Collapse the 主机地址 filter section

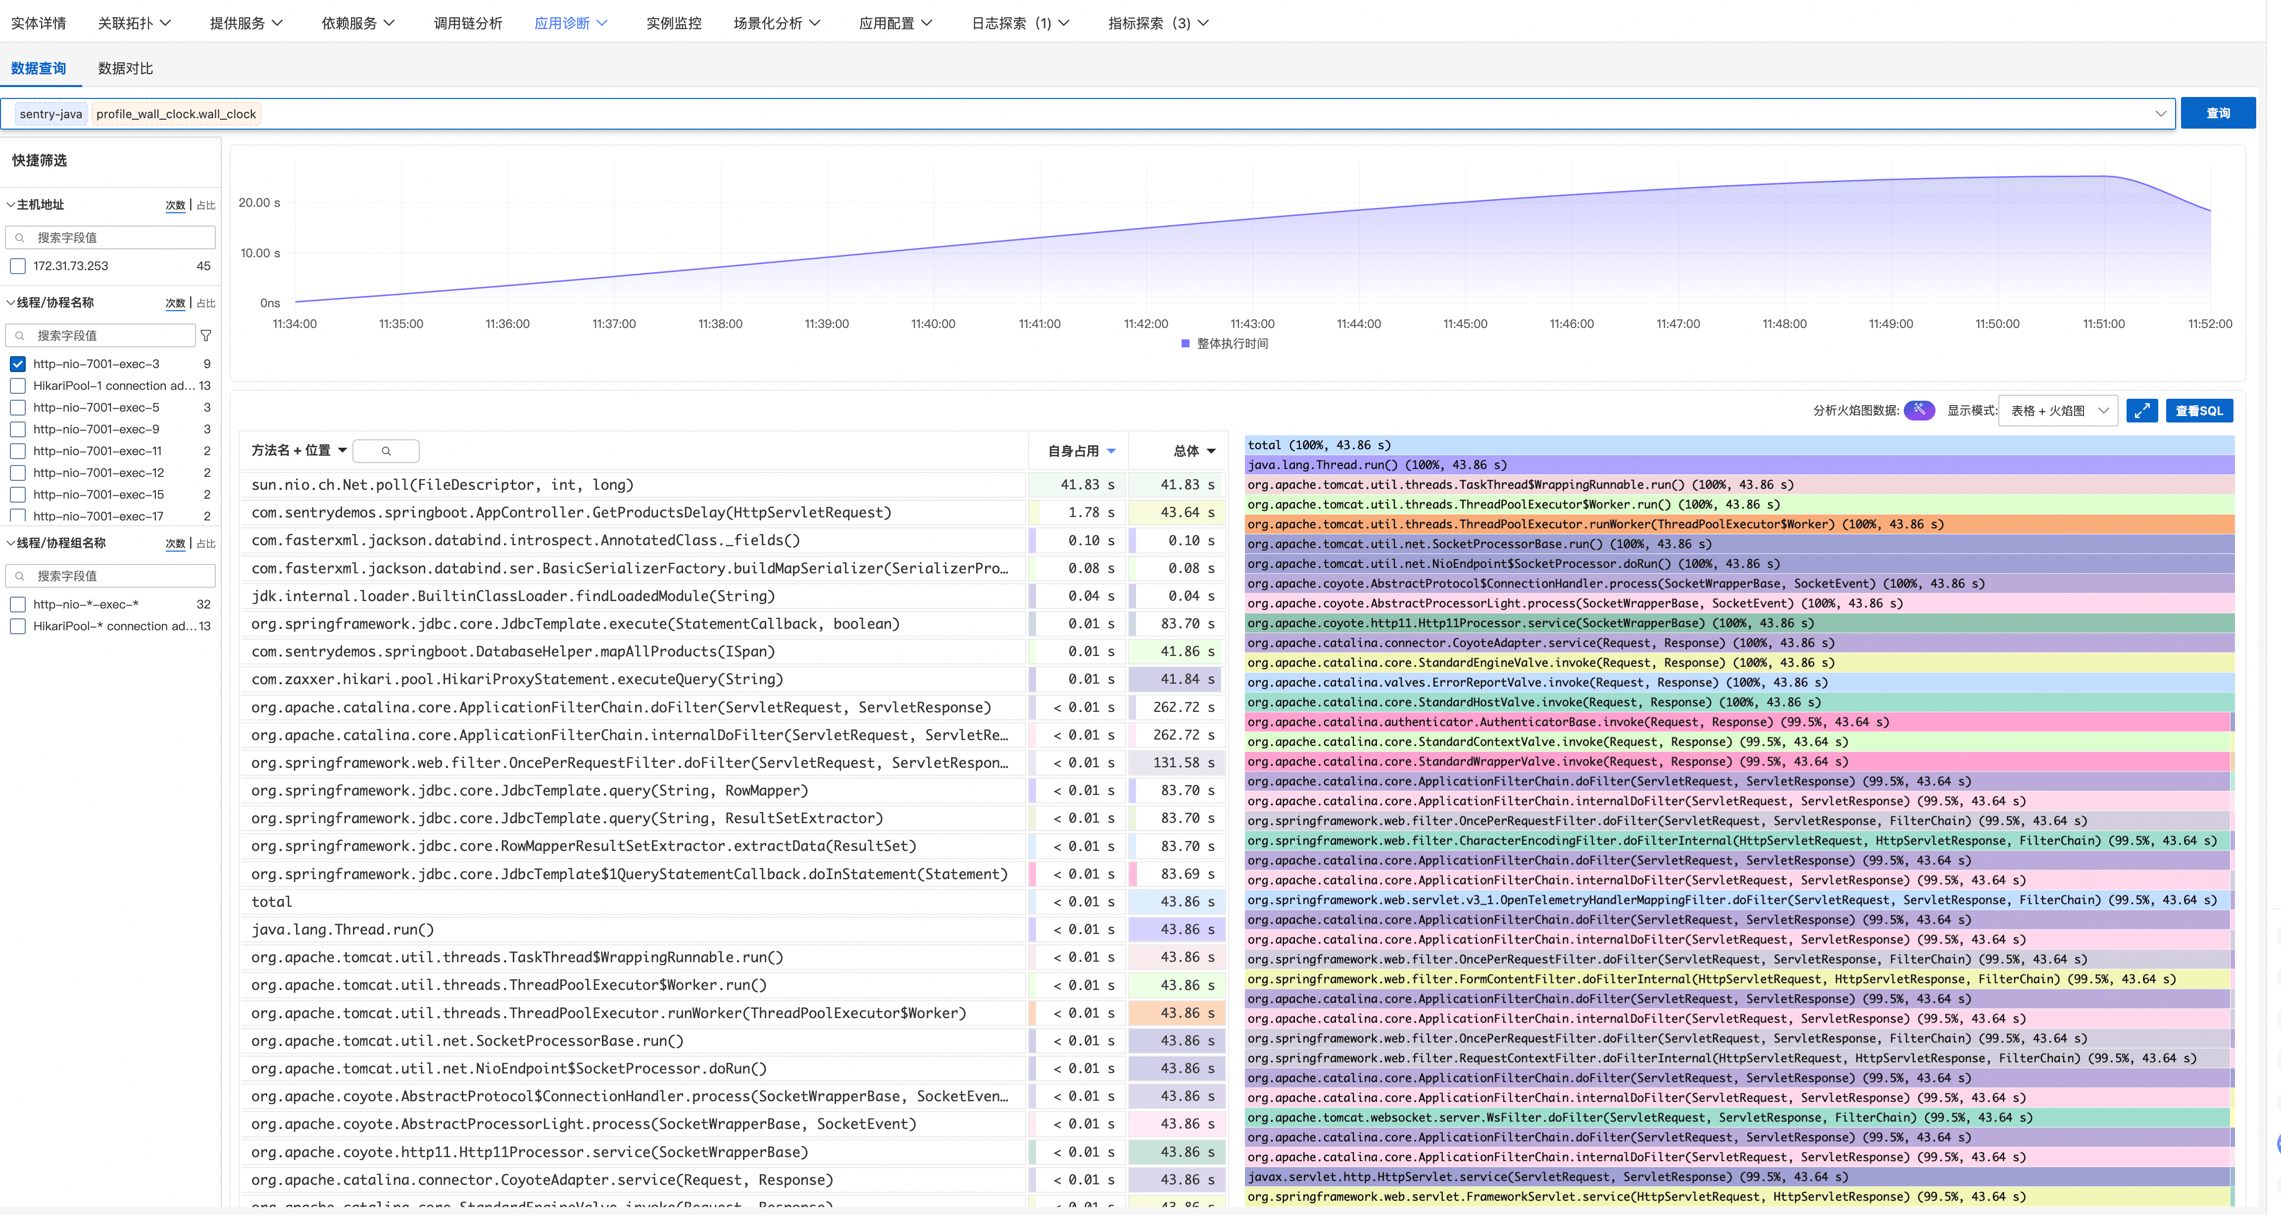click(x=10, y=204)
